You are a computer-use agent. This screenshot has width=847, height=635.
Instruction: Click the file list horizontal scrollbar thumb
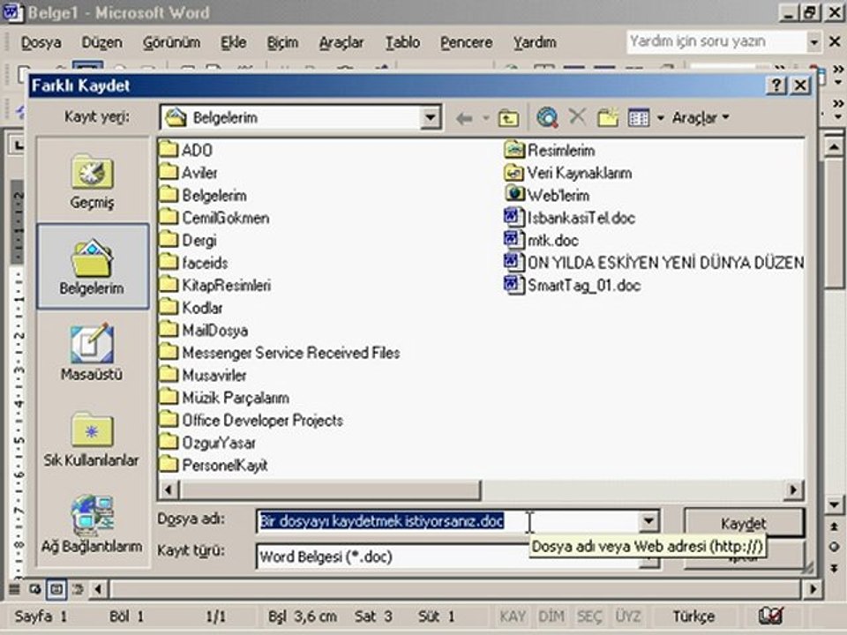[331, 489]
